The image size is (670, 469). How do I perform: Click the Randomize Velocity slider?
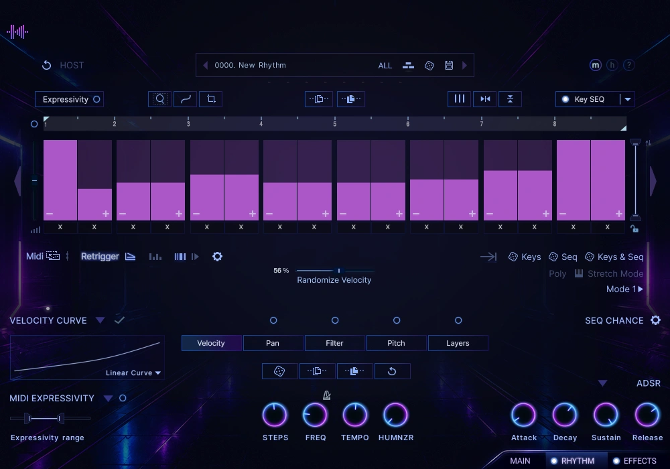click(x=335, y=271)
